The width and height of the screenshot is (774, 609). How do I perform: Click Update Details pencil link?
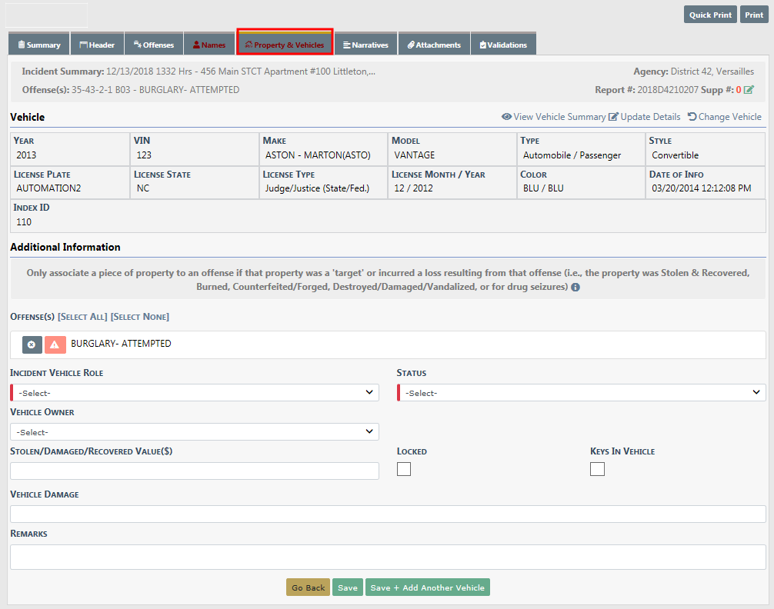644,117
